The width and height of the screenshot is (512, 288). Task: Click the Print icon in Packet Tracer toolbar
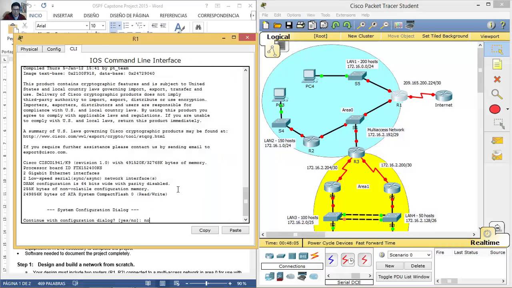click(x=300, y=25)
